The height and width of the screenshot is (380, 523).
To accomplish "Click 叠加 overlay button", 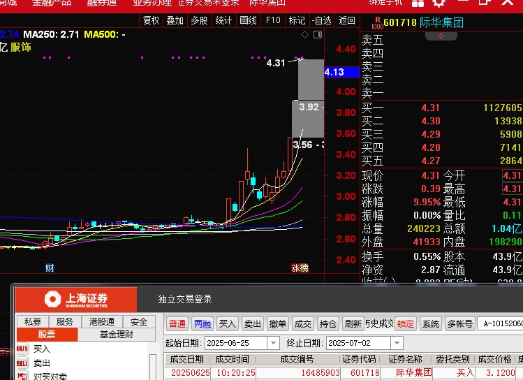I will [x=175, y=21].
